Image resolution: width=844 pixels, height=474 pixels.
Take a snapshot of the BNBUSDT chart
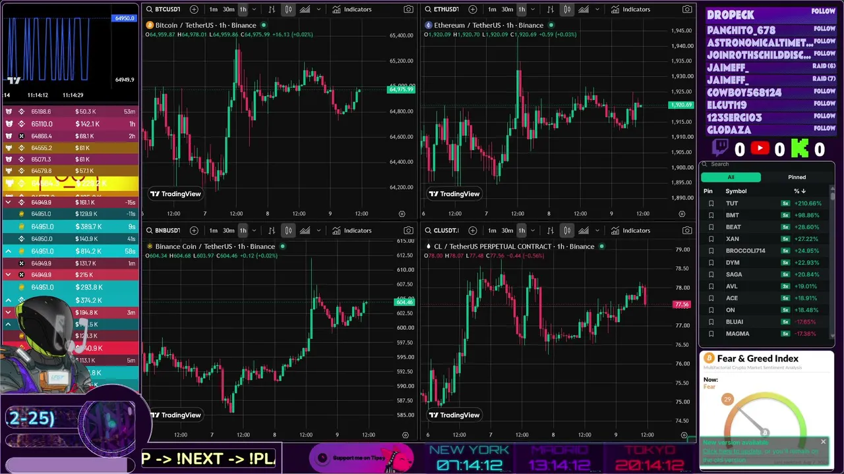click(x=409, y=230)
